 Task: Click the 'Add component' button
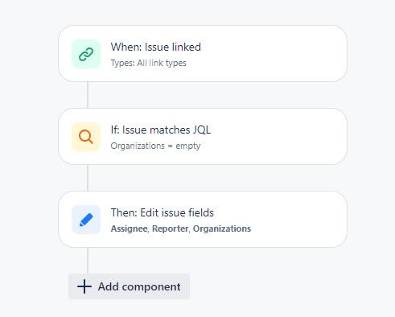point(129,286)
